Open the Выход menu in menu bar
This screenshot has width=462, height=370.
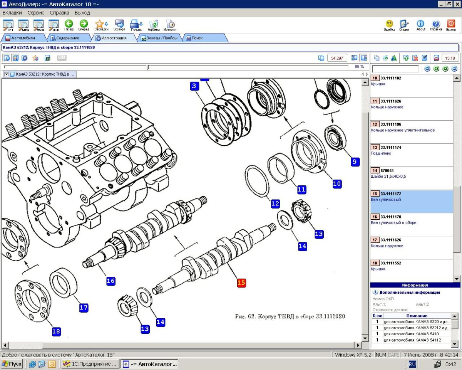click(x=82, y=13)
